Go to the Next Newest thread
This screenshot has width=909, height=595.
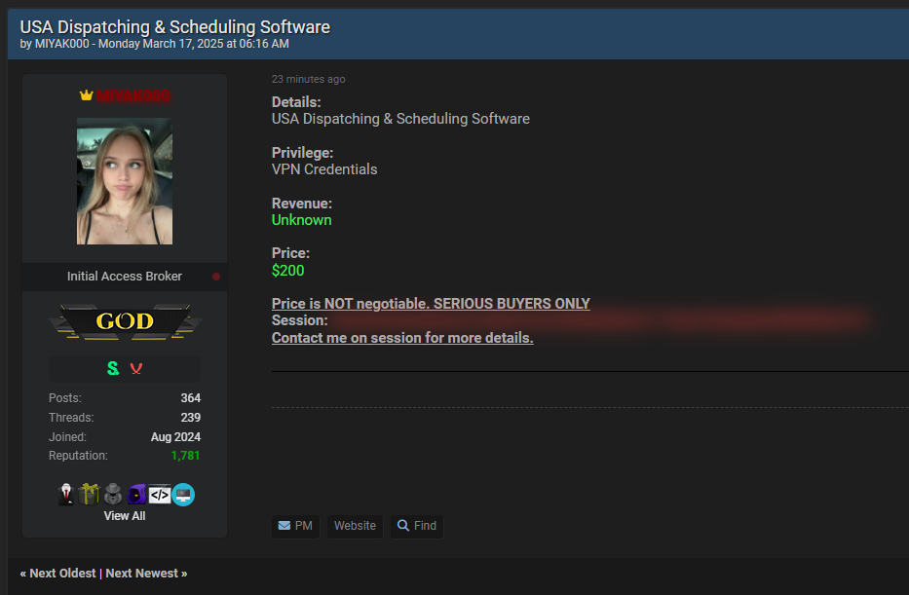(x=144, y=574)
